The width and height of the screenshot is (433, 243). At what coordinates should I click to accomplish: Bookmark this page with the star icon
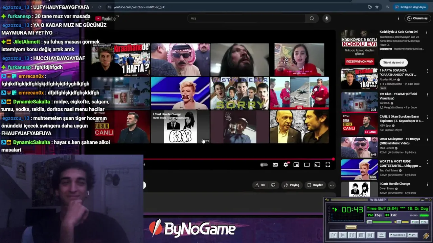click(377, 7)
